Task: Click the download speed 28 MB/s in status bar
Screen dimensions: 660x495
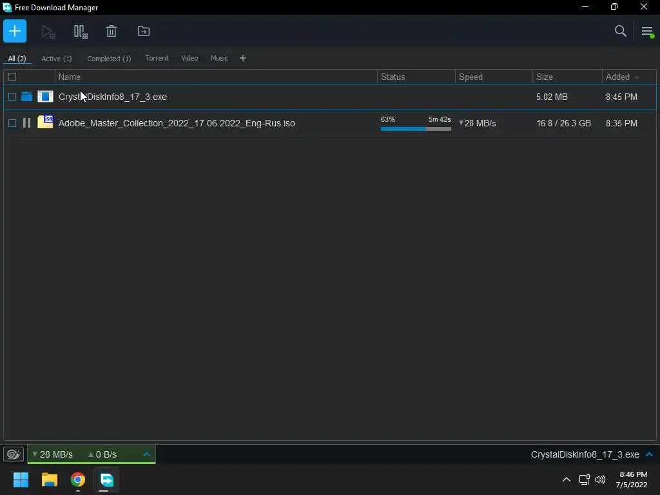Action: 52,454
